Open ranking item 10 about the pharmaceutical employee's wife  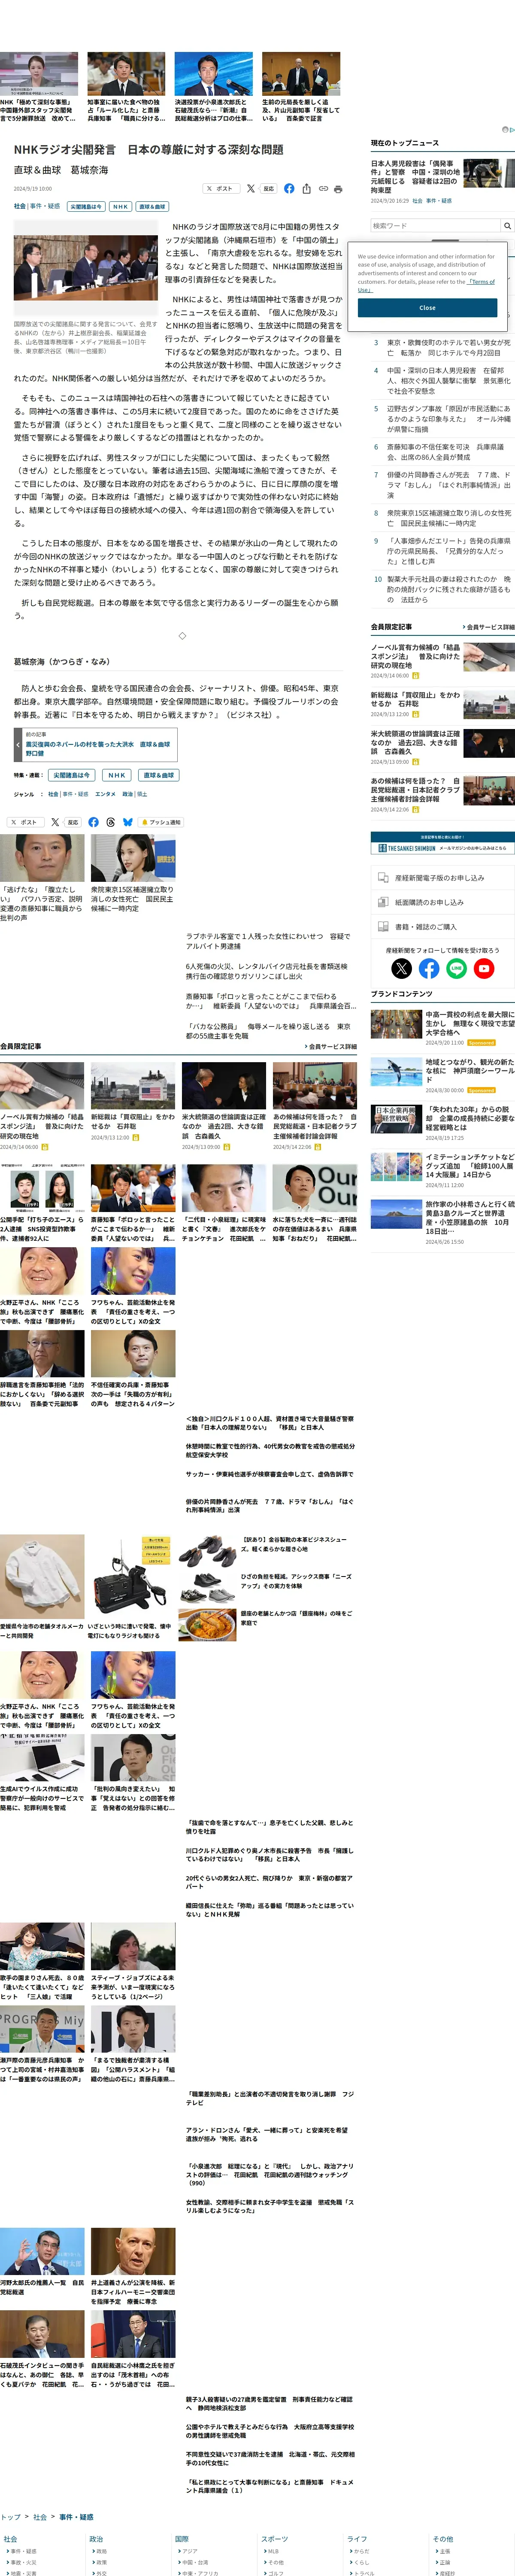point(448,589)
